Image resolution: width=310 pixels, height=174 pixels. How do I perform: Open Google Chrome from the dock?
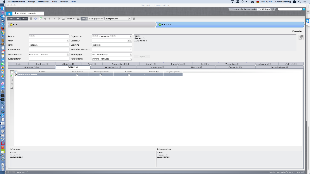tap(3, 32)
